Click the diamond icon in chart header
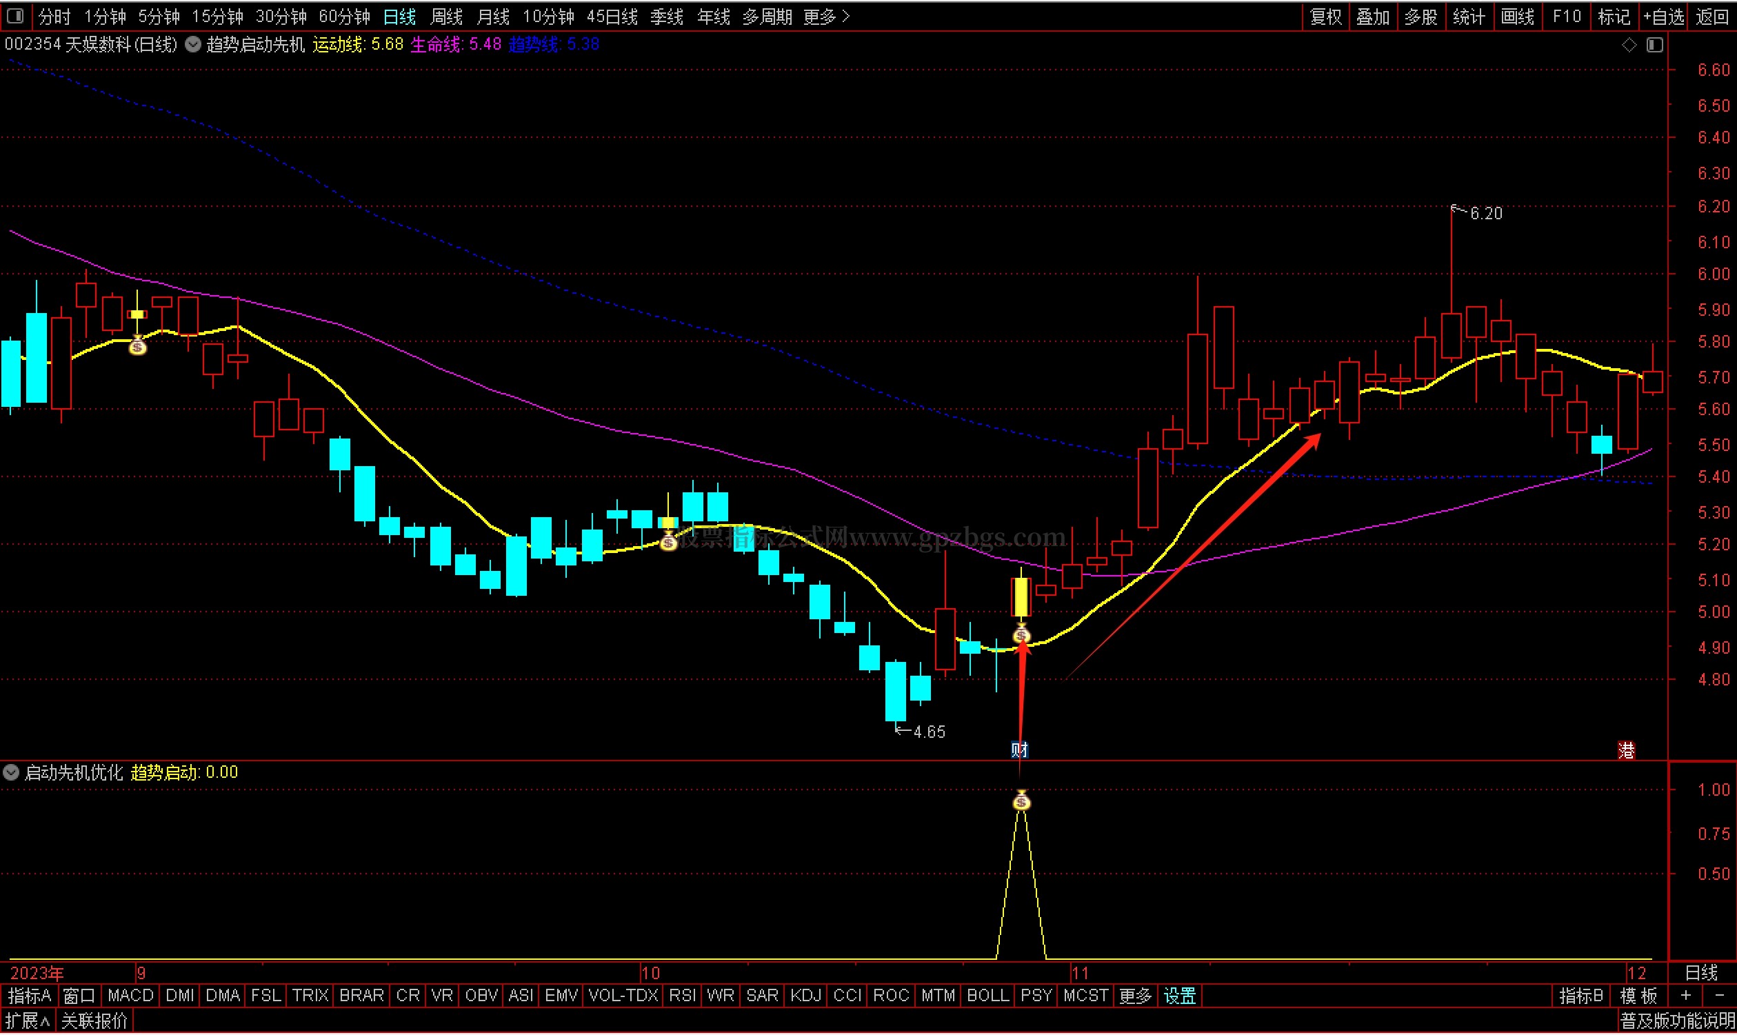This screenshot has width=1737, height=1035. [x=1629, y=45]
